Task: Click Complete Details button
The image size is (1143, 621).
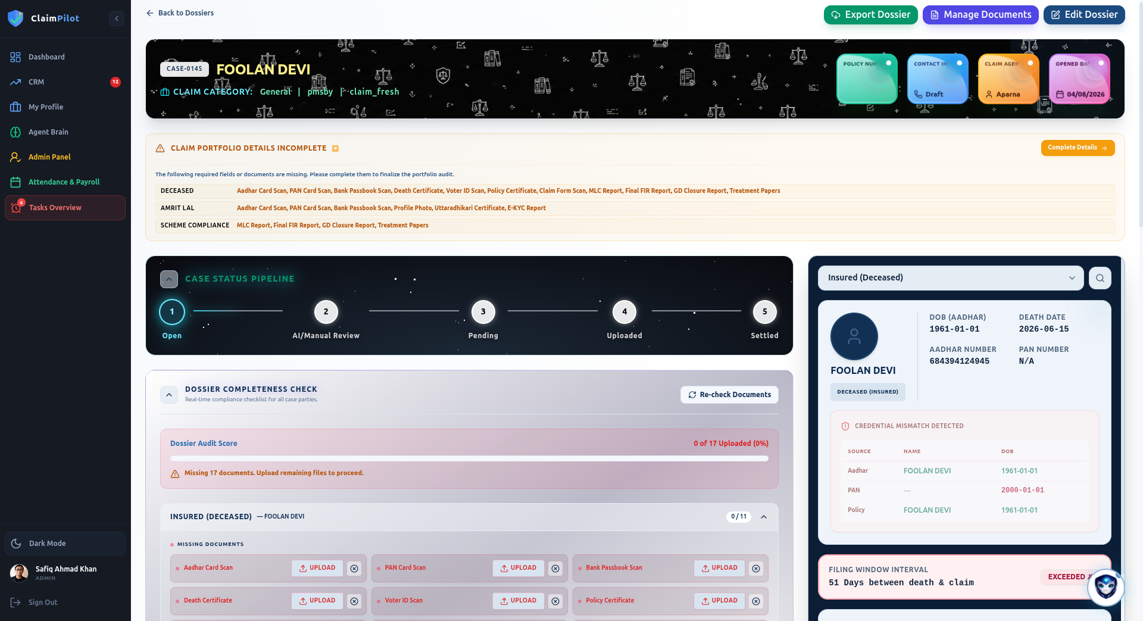Action: 1078,148
